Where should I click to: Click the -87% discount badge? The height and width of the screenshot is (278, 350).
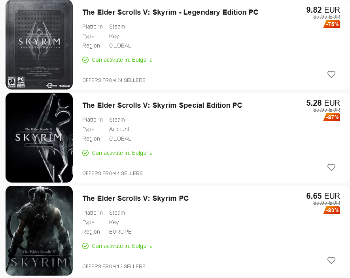coord(332,117)
